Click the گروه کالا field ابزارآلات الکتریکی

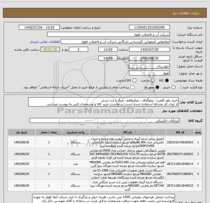coord(104,121)
